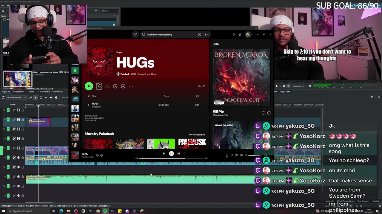This screenshot has height=214, width=382.
Task: Pause the song Kill Me
Action: coord(171,154)
